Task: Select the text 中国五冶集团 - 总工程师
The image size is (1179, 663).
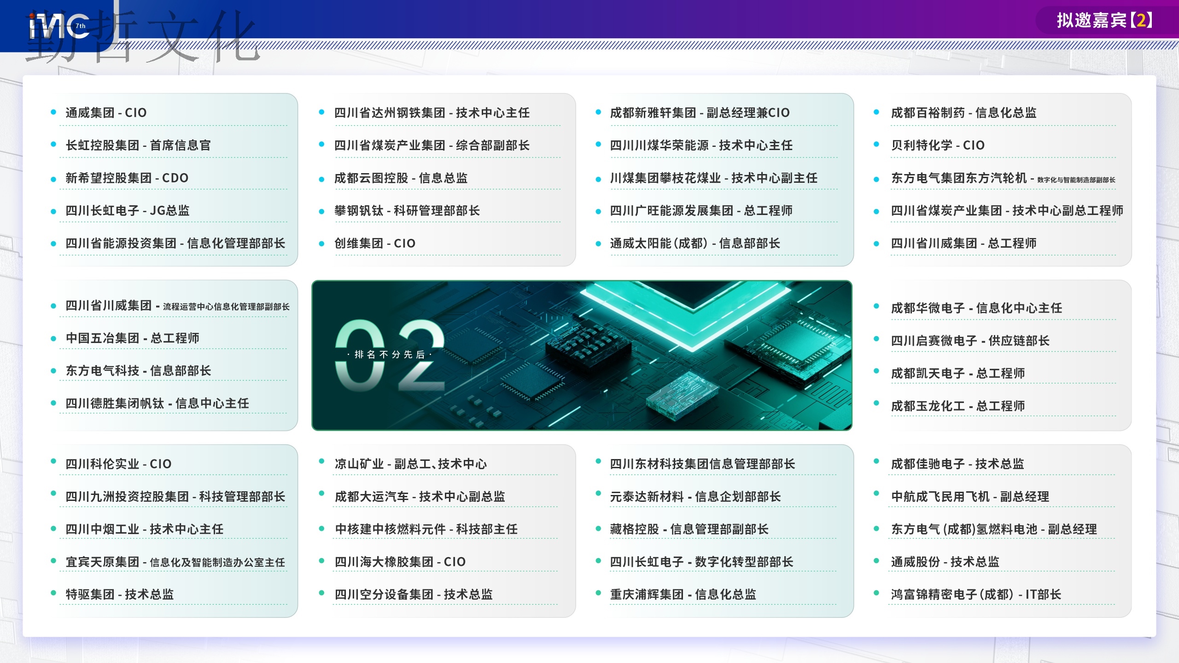Action: click(132, 338)
